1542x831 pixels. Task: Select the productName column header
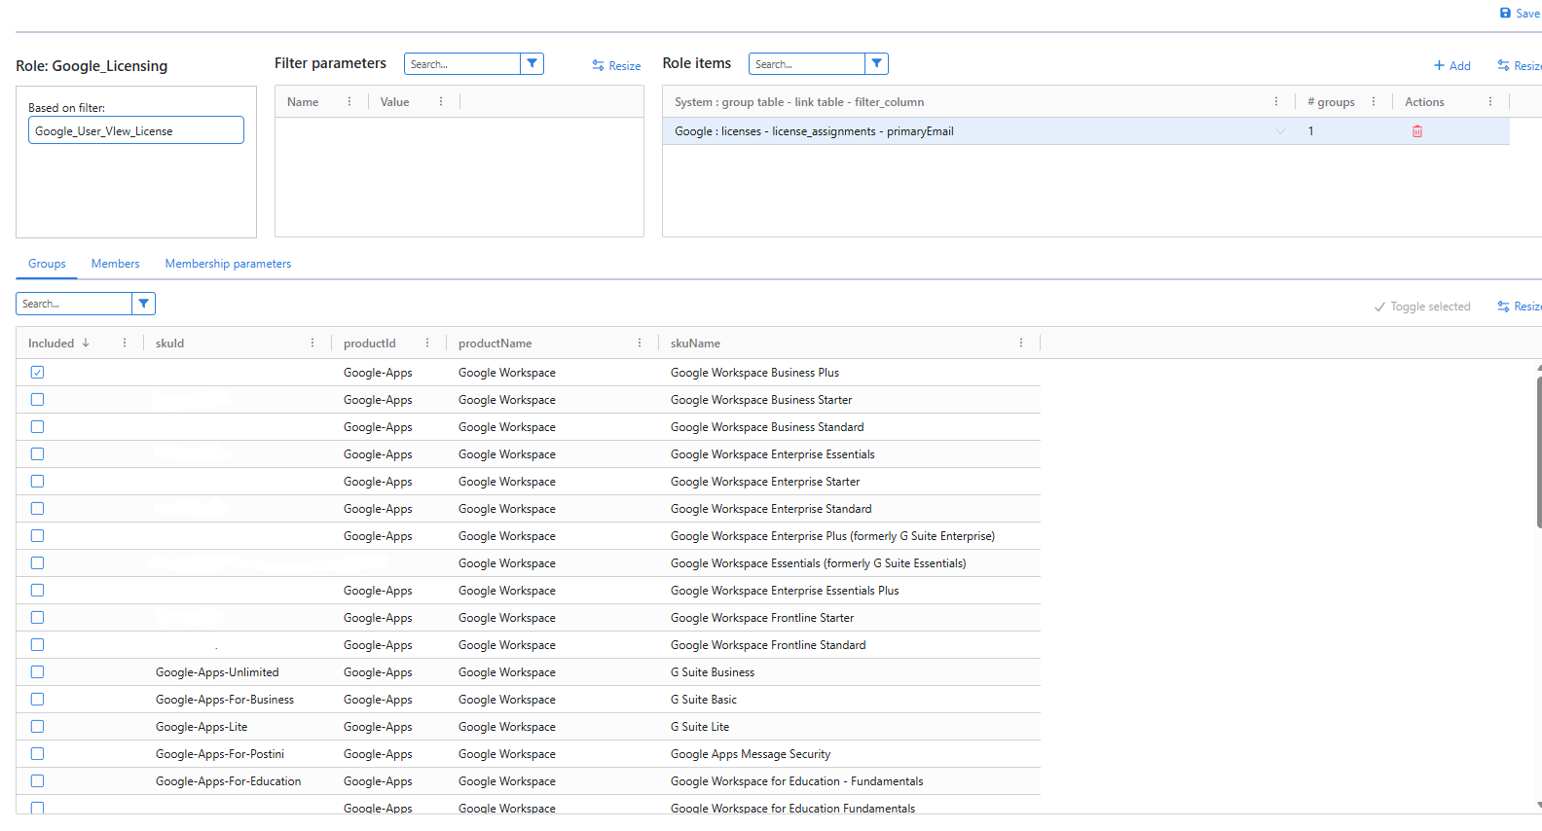tap(495, 343)
